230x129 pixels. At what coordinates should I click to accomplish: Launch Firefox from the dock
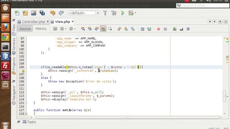click(x=5, y=27)
